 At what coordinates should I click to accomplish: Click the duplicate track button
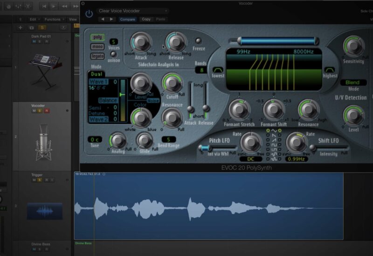pos(31,28)
